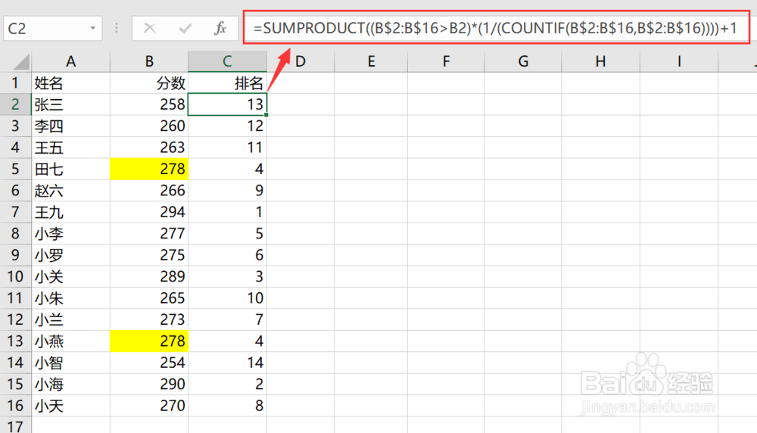Select rank cell showing 14
This screenshot has width=757, height=433.
227,363
